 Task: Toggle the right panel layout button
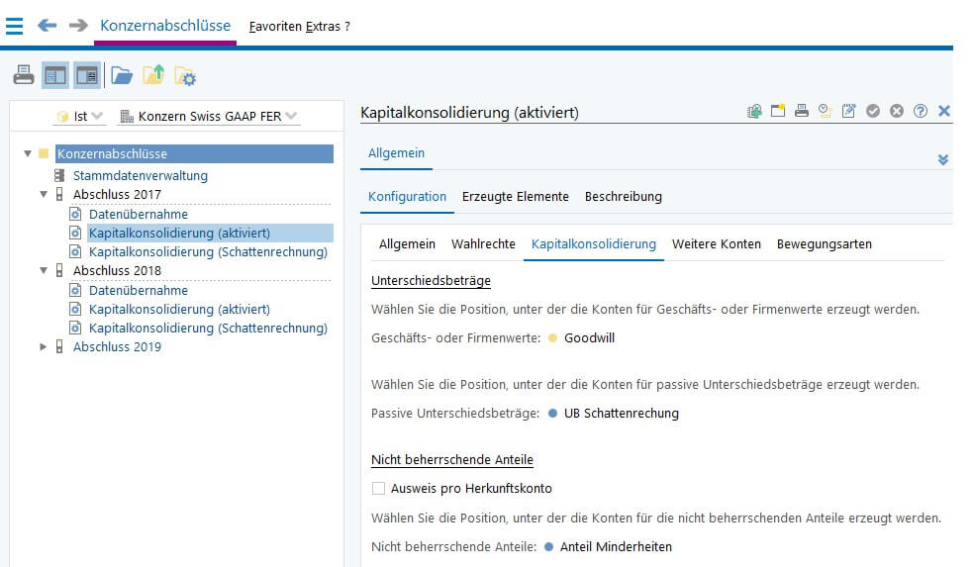pyautogui.click(x=87, y=76)
